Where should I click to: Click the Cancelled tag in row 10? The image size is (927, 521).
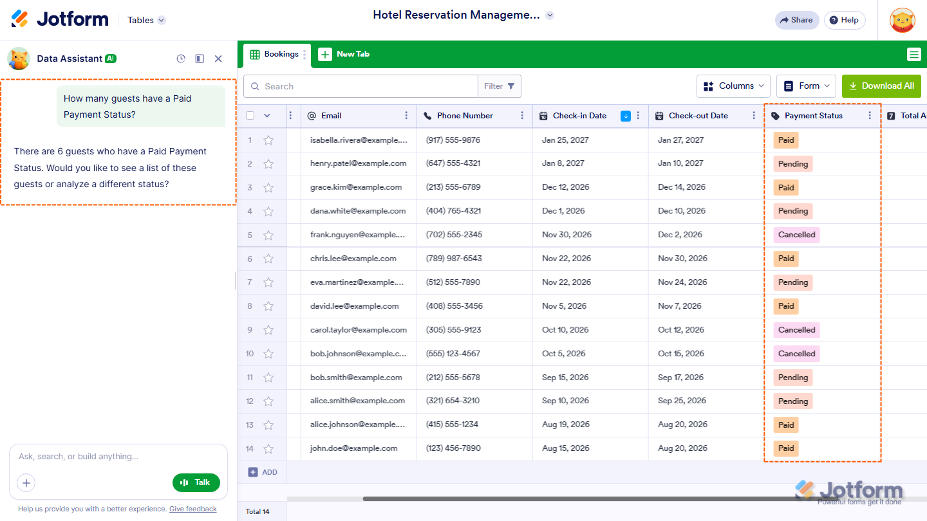[797, 354]
